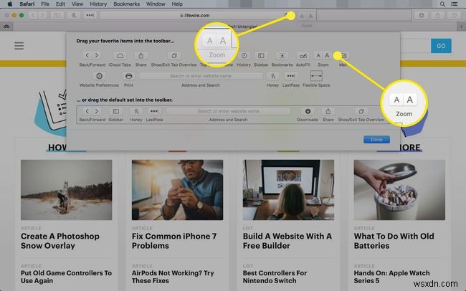The image size is (466, 291).
Task: Click the LastPass extension in Safari's toolbar
Action: pos(90,15)
